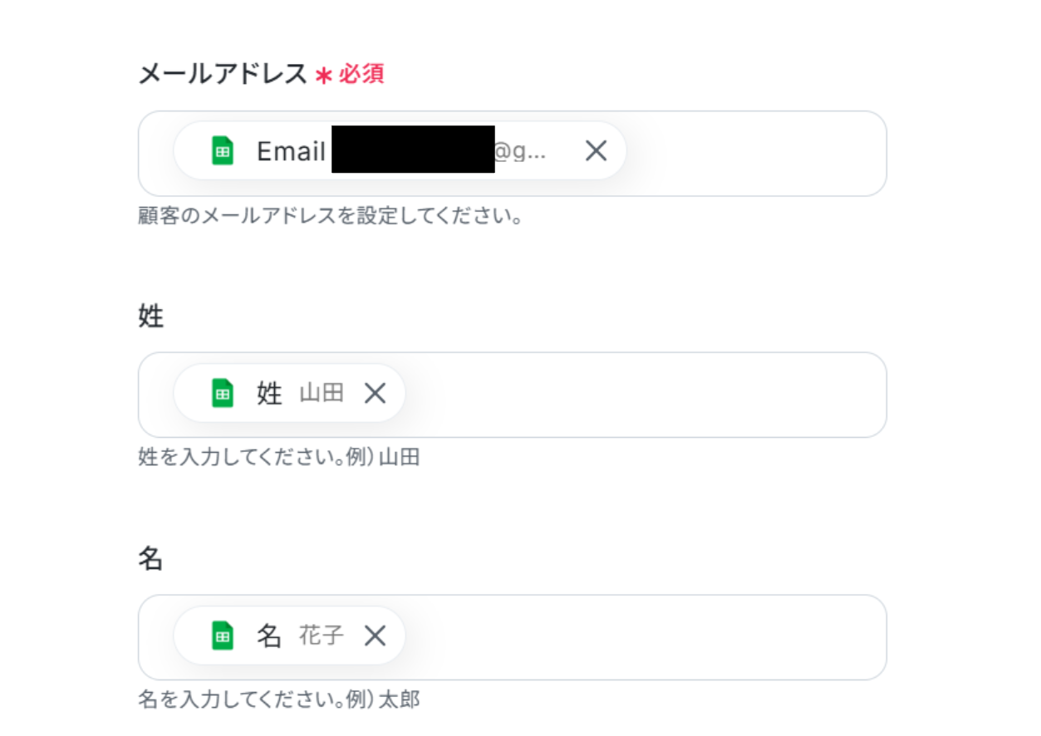The width and height of the screenshot is (1041, 736).
Task: Click the Google Sheets icon in the Email chip
Action: tap(223, 151)
